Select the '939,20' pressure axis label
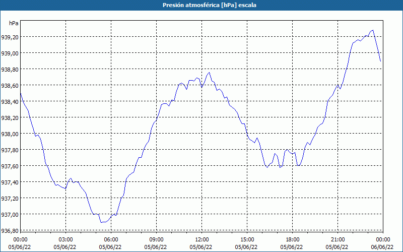This screenshot has height=252, width=403. tap(10, 37)
